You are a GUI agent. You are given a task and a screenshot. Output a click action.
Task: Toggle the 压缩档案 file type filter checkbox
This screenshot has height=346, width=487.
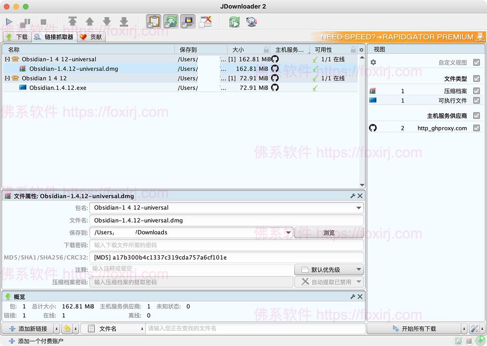[476, 90]
